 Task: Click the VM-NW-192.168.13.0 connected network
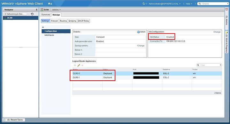click(x=176, y=41)
